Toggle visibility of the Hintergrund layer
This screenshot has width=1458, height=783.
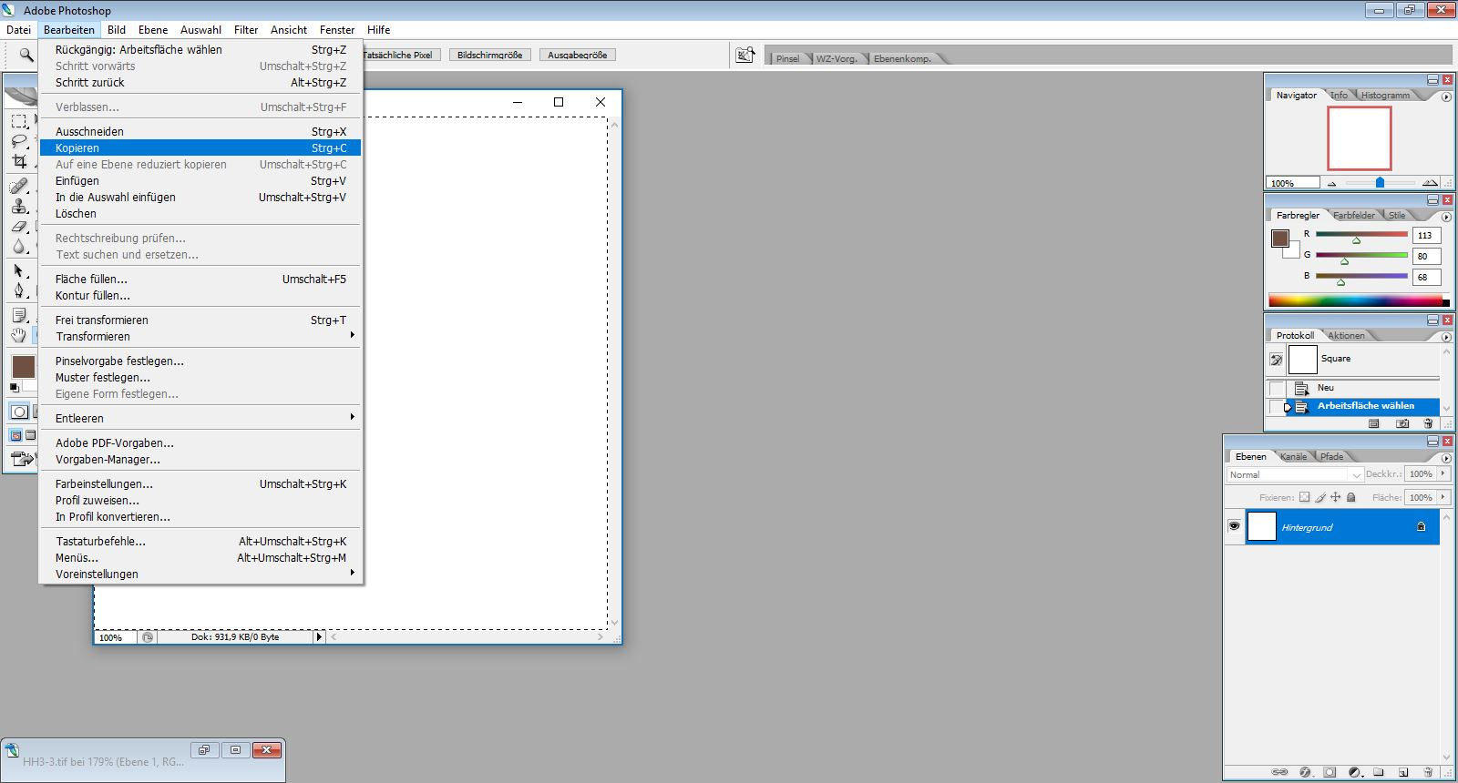(1234, 526)
